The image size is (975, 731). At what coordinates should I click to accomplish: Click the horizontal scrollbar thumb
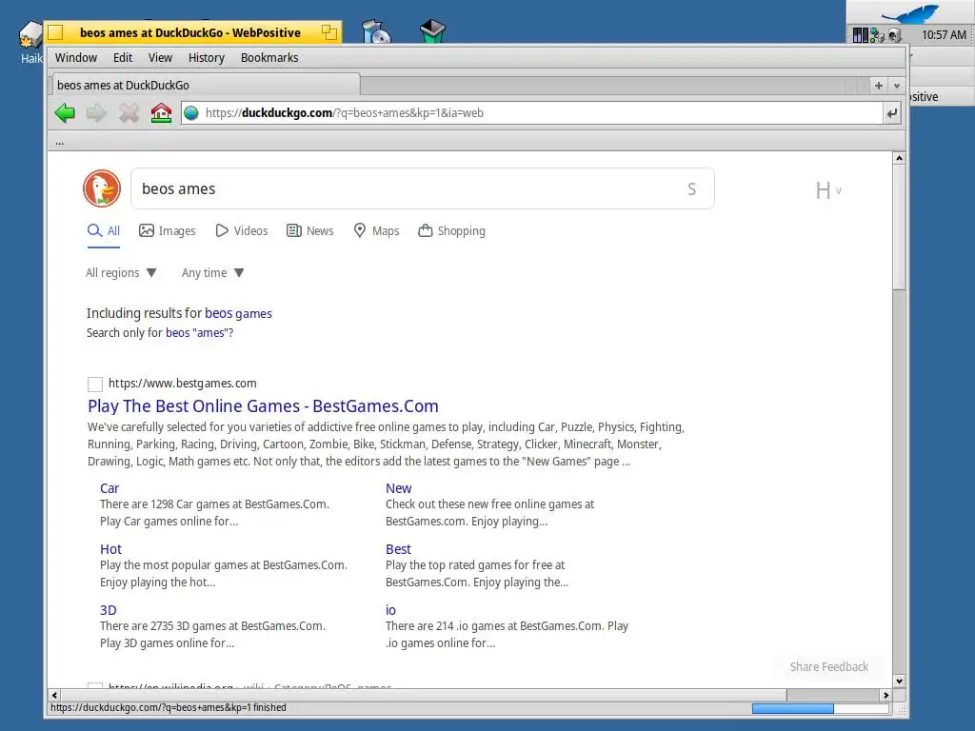coord(423,695)
